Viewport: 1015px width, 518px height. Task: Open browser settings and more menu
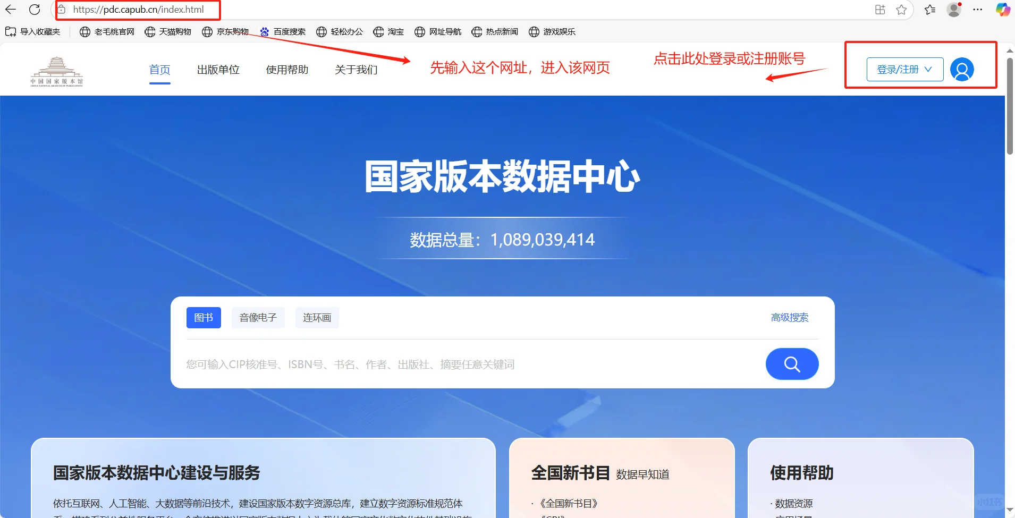[x=978, y=10]
